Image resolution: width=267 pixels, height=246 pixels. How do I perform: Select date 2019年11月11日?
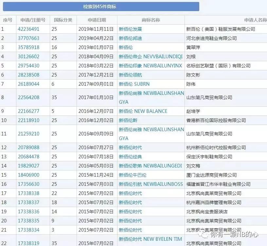(x=96, y=29)
